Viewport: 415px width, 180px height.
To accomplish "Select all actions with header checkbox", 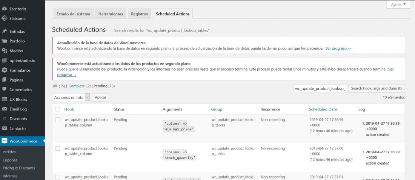I will (58, 109).
